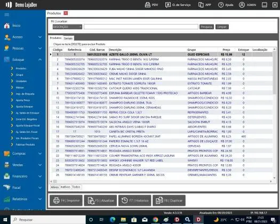
Task: Click the Localizar search text field
Action: point(141,27)
